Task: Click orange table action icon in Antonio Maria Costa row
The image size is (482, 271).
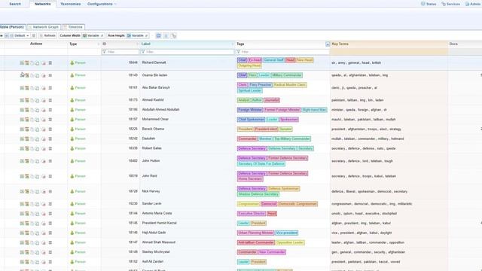Action: 27,214
